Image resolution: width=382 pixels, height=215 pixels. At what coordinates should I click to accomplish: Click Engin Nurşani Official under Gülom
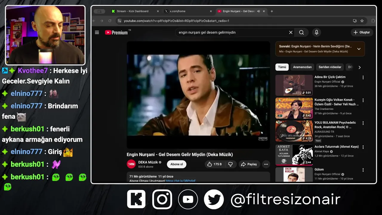tap(327, 174)
